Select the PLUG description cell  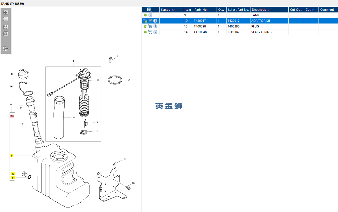coord(269,26)
